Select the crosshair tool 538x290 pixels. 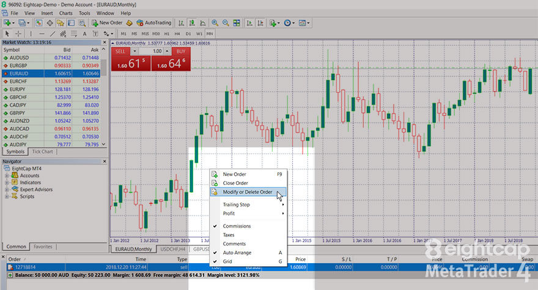point(18,34)
